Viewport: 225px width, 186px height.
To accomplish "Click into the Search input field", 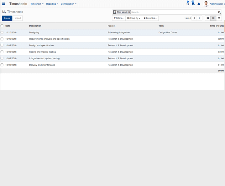I will (174, 12).
